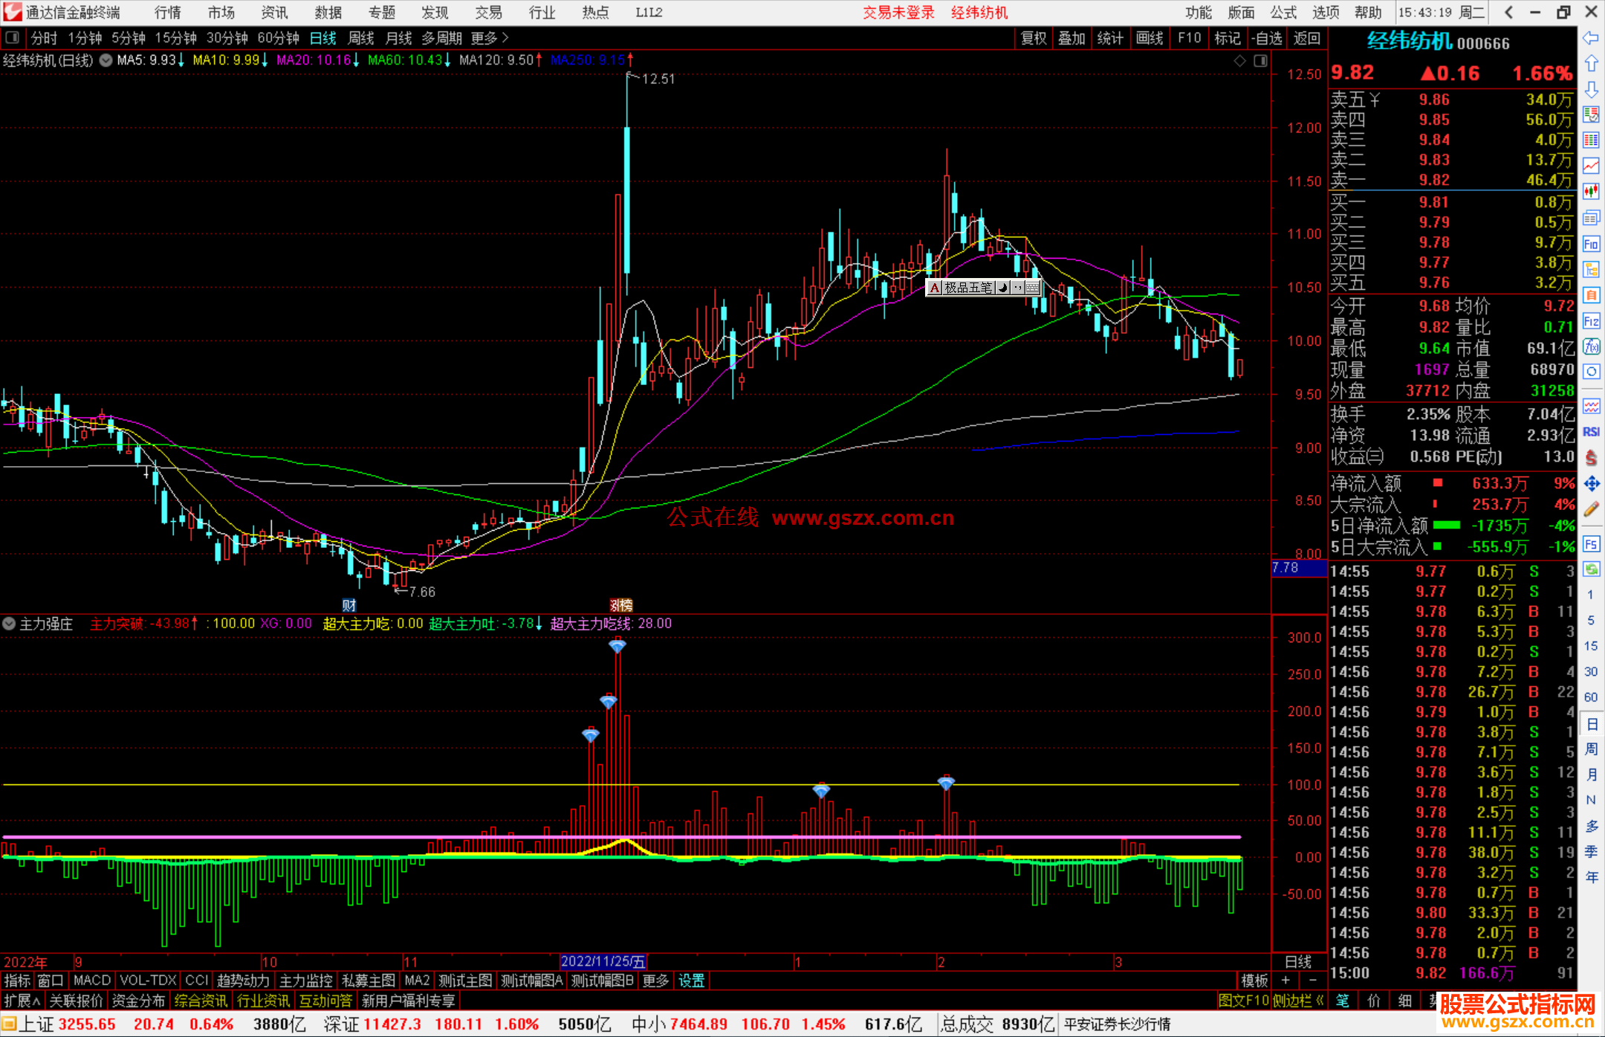1605x1037 pixels.
Task: Select the 2022/11/25 date marker on timeline
Action: tap(603, 962)
